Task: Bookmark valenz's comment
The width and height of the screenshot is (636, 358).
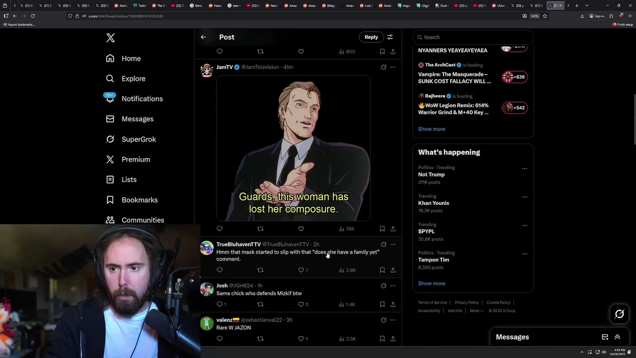Action: point(382,339)
